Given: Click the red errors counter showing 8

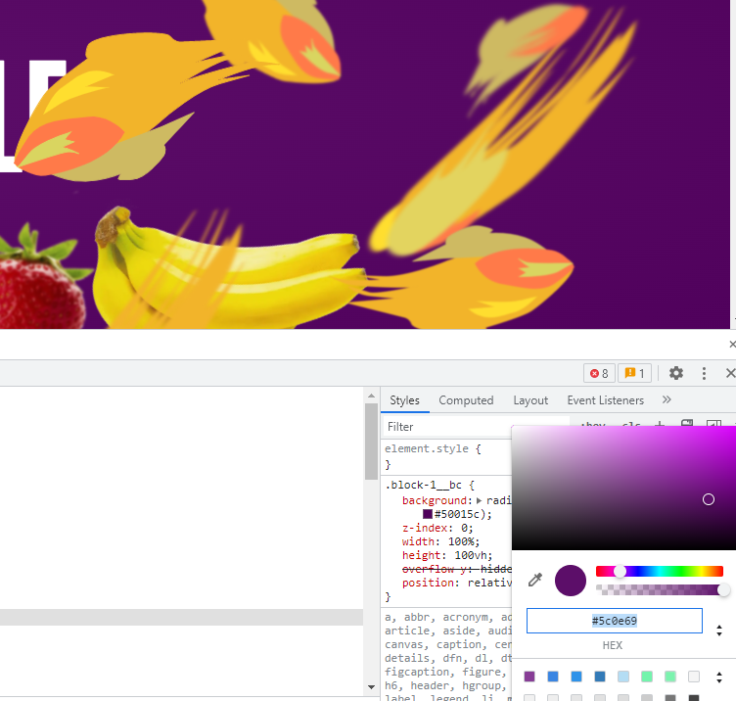Looking at the screenshot, I should tap(599, 373).
